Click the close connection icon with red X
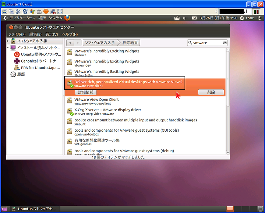265x213 pixels. tap(53, 11)
